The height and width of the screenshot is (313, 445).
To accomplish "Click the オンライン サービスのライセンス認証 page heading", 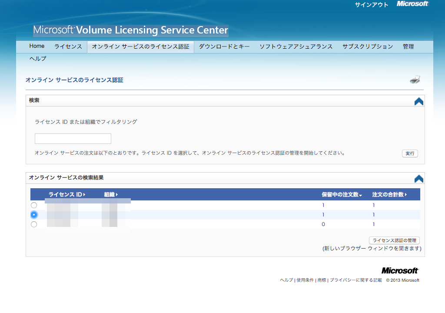I will [74, 80].
